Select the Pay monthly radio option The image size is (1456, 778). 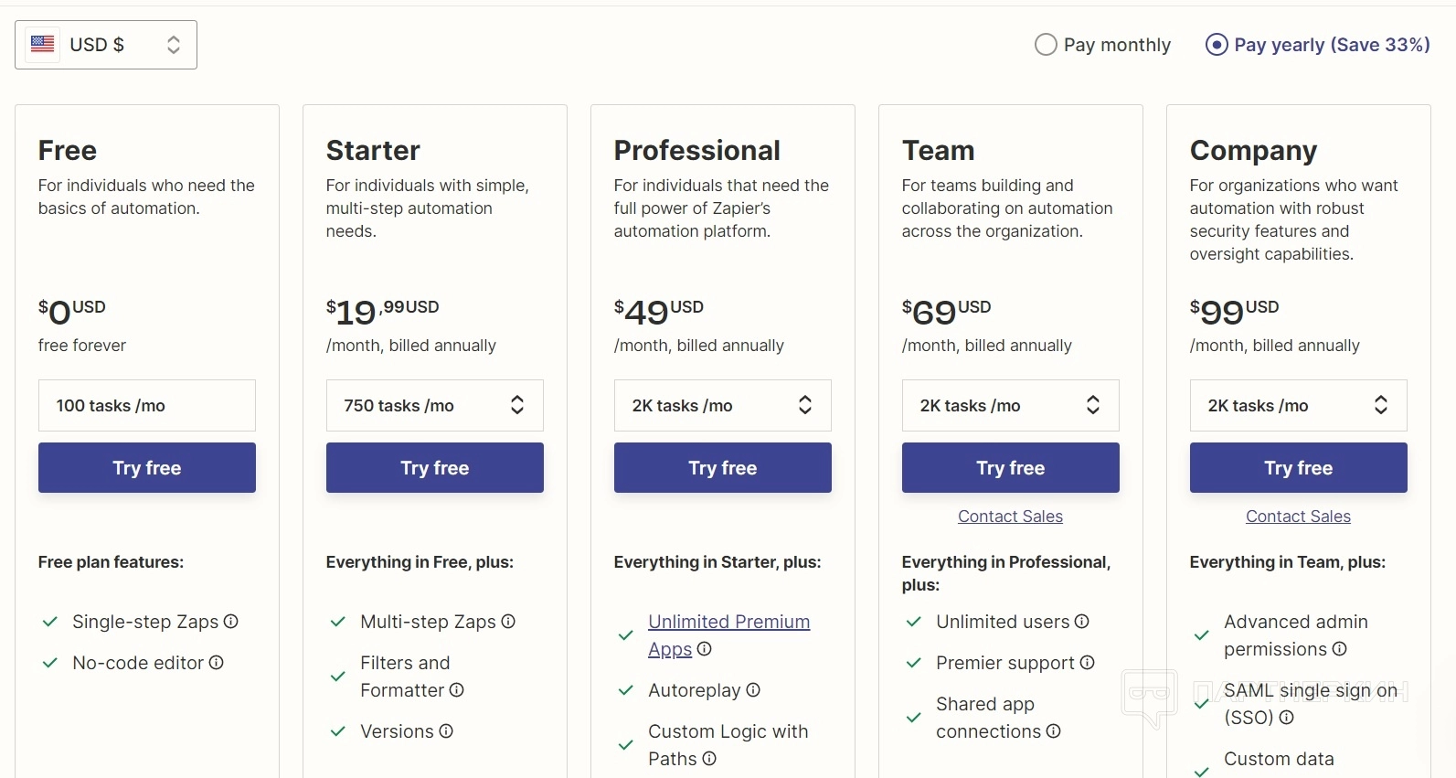[x=1046, y=45]
